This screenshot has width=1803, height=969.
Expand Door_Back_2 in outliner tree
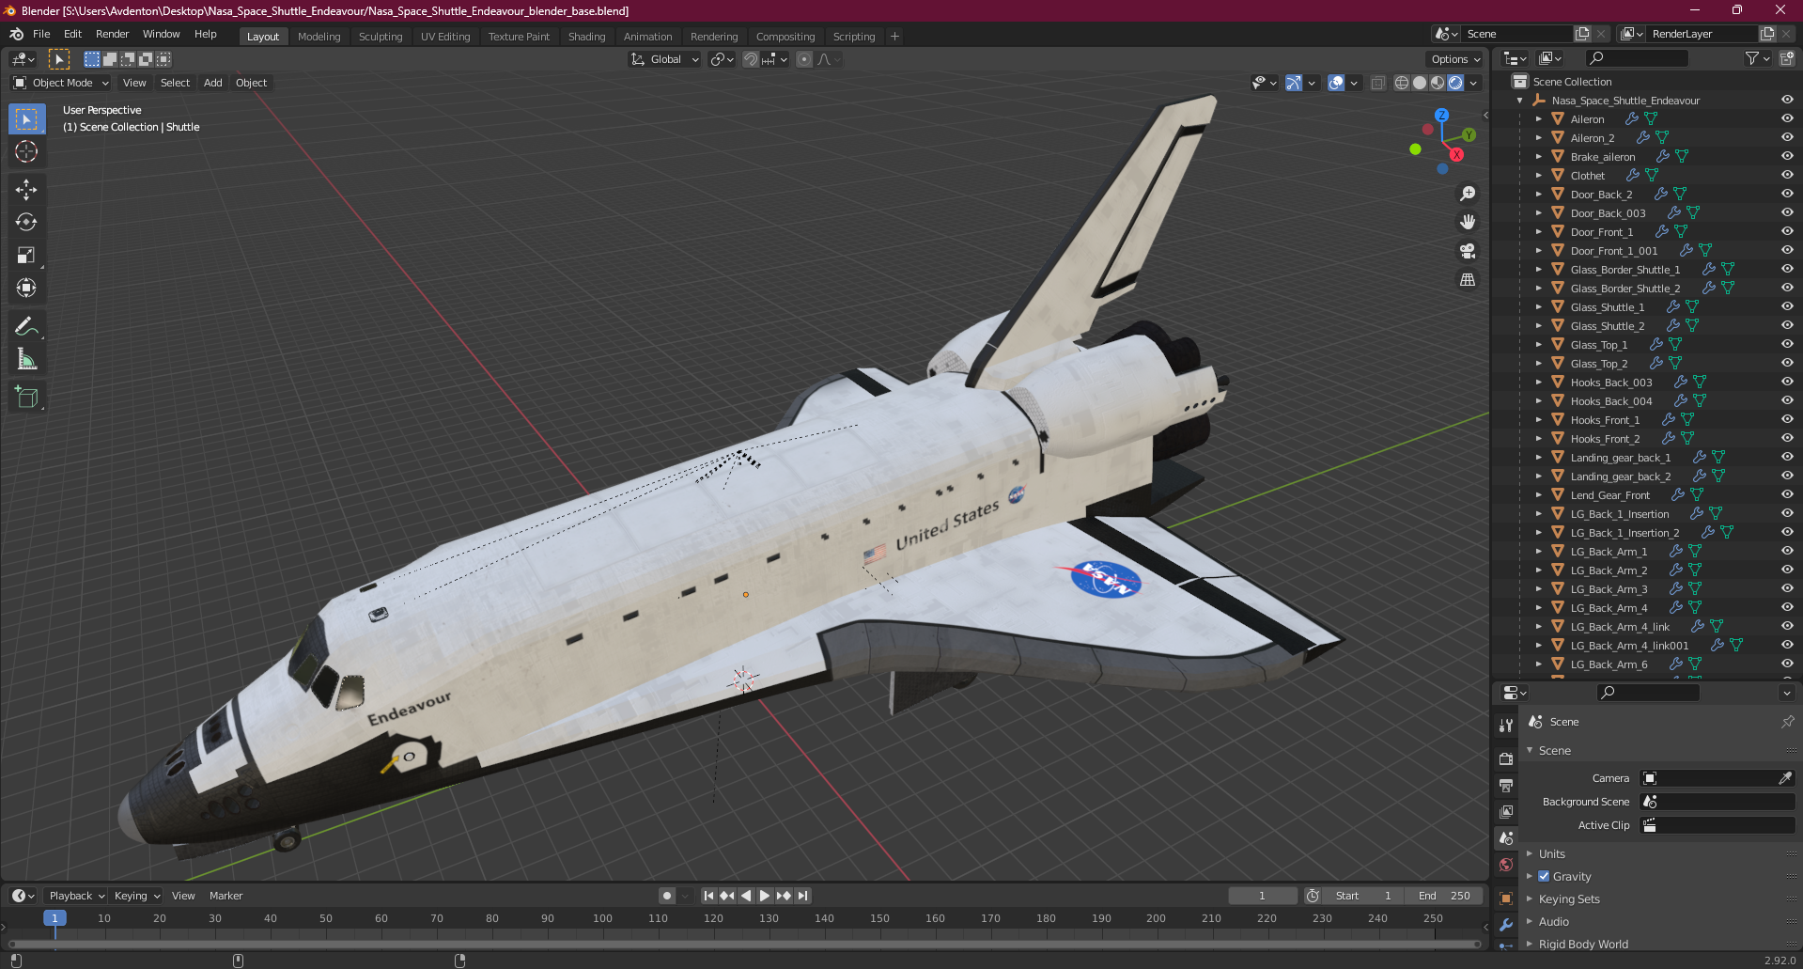coord(1539,195)
